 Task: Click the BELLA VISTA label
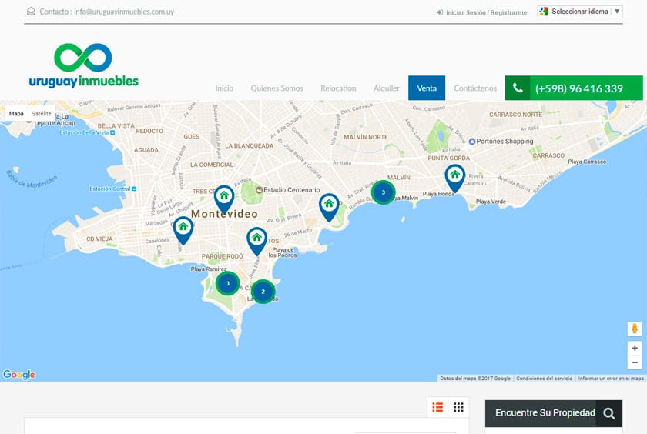pos(116,126)
